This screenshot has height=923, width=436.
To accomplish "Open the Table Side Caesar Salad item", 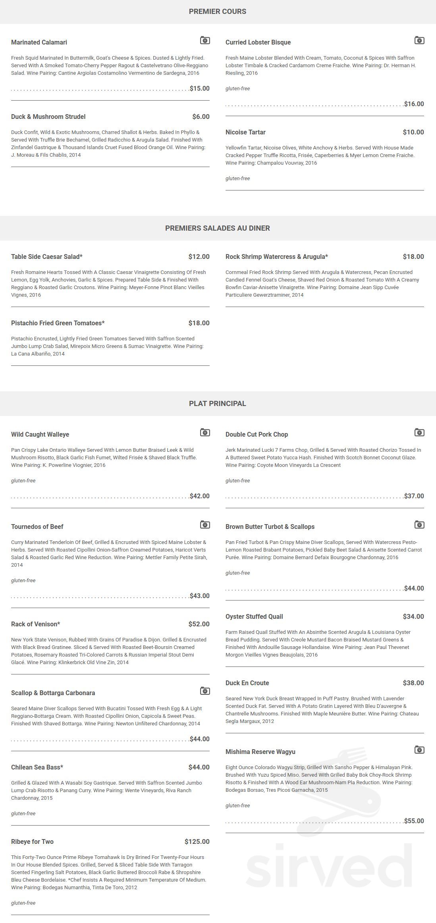I will (47, 256).
